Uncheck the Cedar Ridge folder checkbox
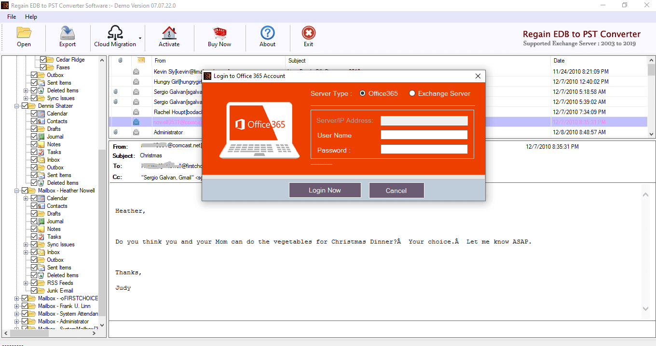Screen dimensions: 656x346 coord(43,60)
